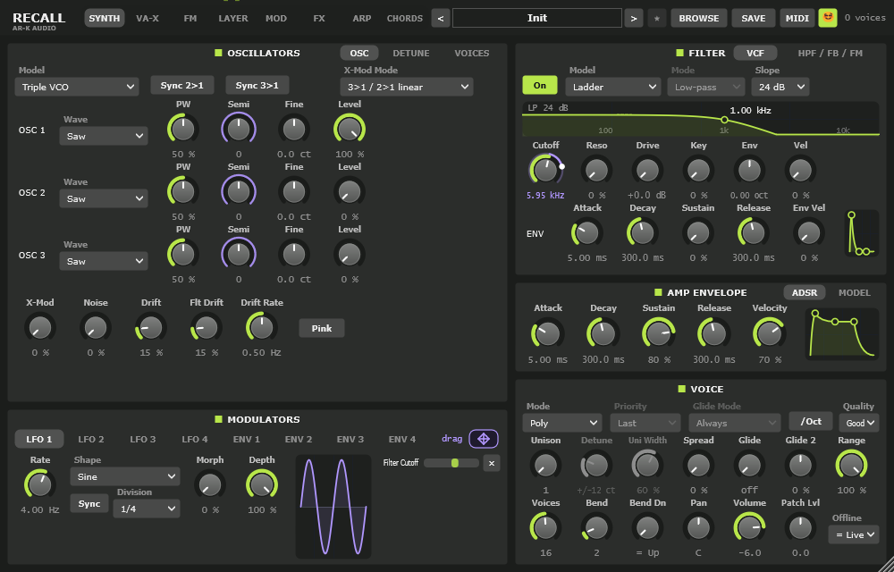Open the amp envelope MODEL view

click(x=854, y=292)
